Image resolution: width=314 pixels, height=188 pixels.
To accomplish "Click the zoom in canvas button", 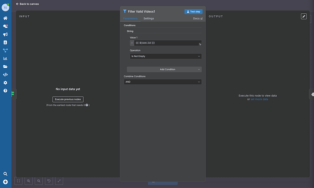I will click(29, 181).
